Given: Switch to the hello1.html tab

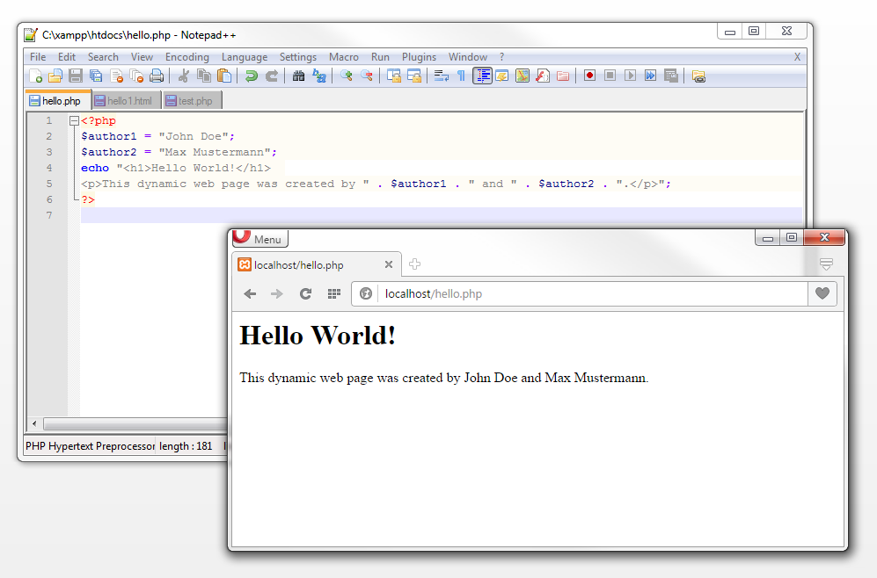Looking at the screenshot, I should (127, 101).
